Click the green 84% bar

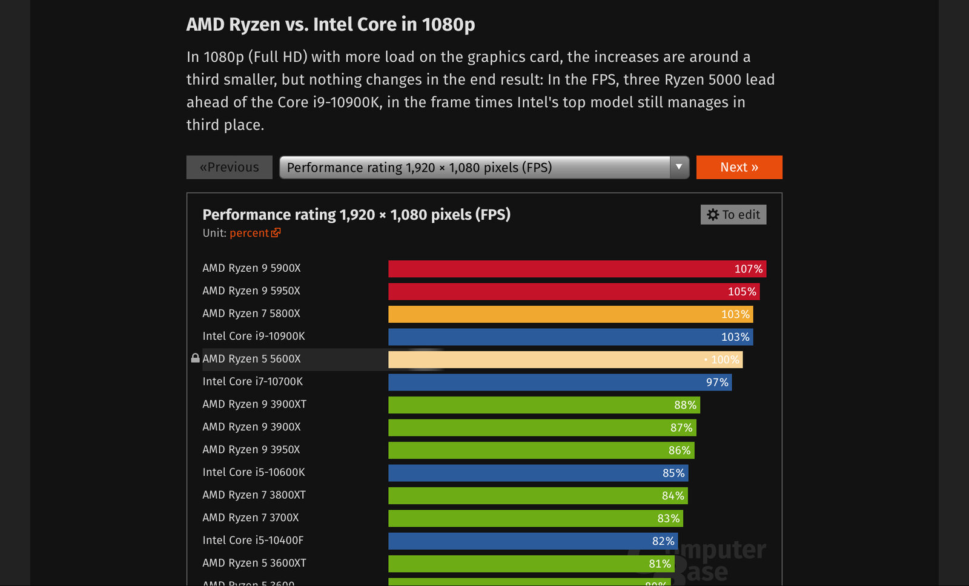click(538, 496)
